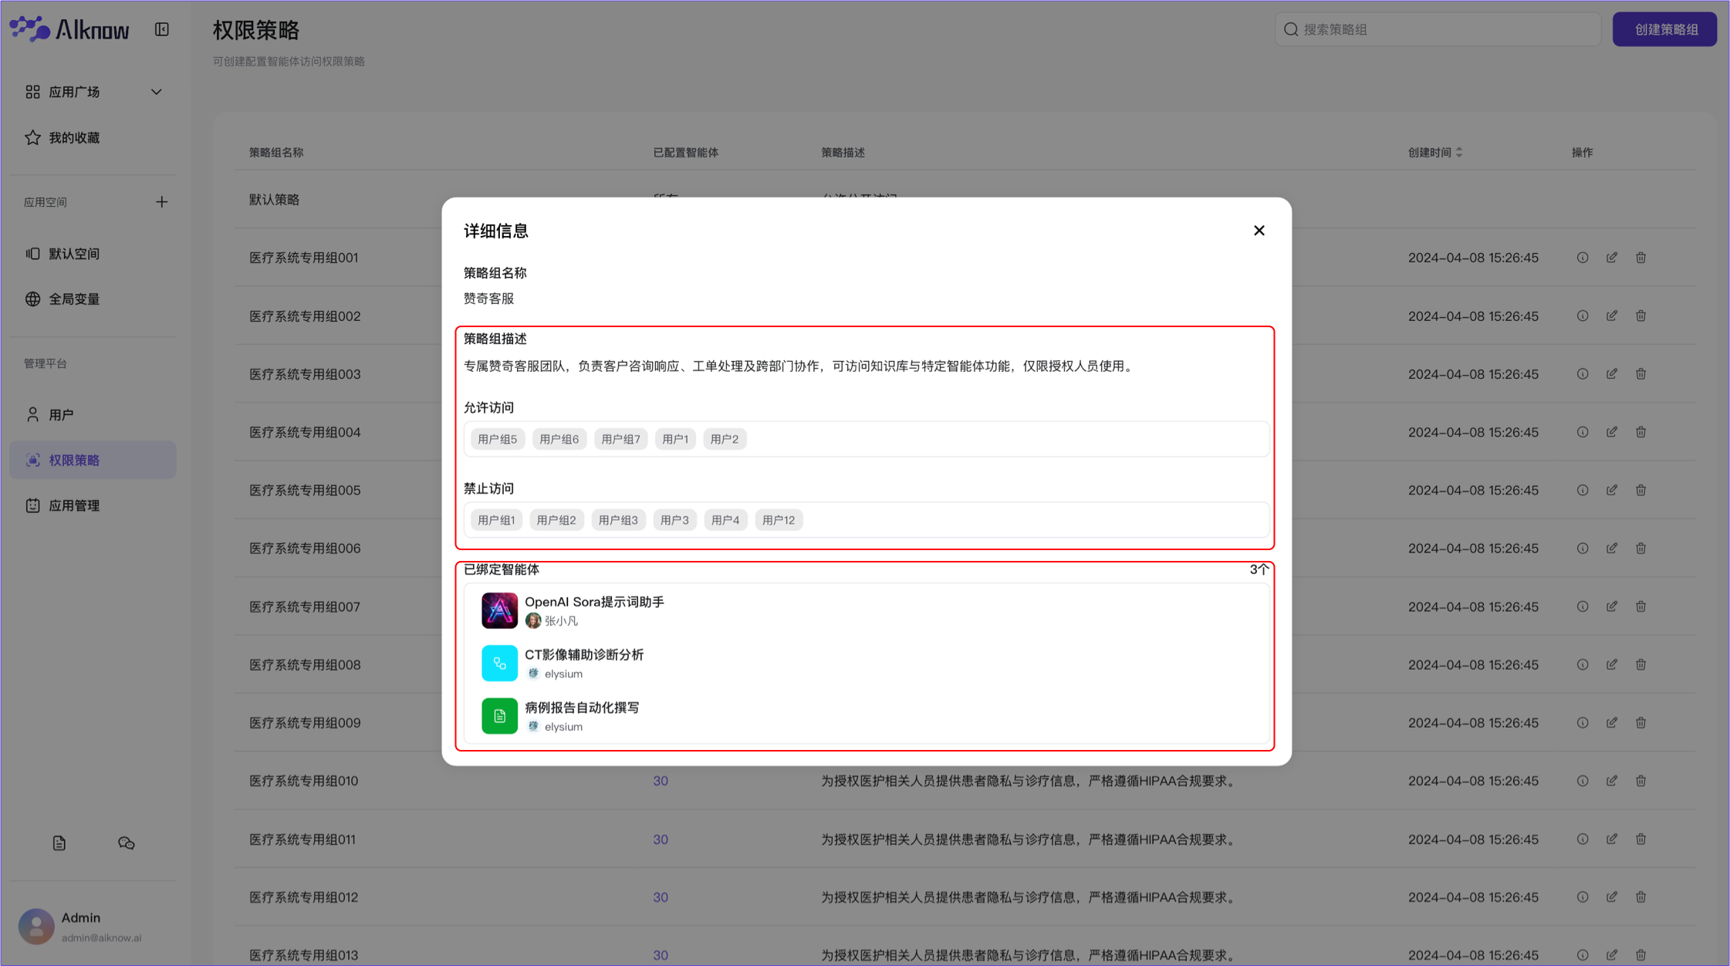Open 应用管理 section
The height and width of the screenshot is (966, 1730).
[x=74, y=506]
